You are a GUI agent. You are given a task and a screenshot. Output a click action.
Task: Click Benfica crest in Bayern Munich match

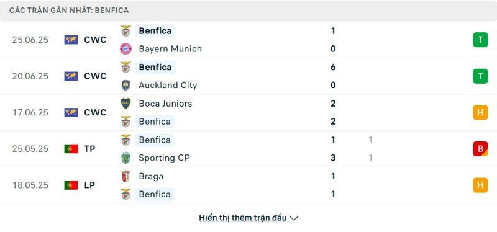[x=126, y=30]
